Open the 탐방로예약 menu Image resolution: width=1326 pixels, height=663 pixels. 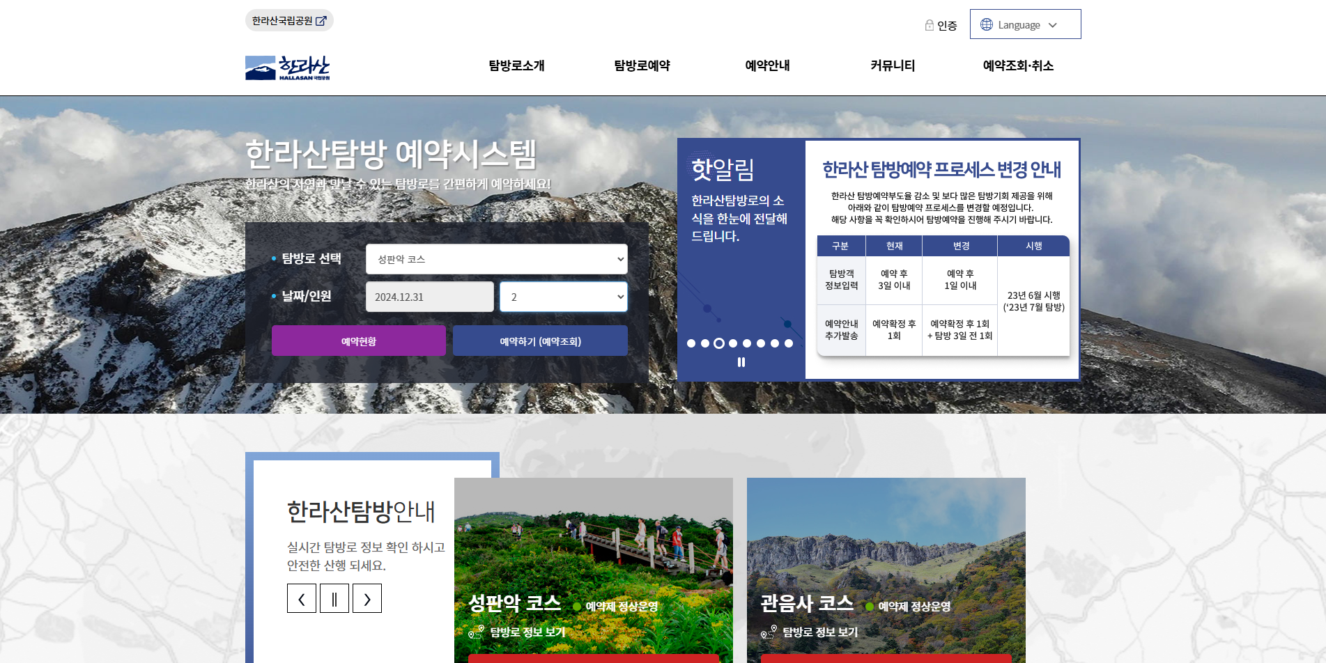click(642, 65)
